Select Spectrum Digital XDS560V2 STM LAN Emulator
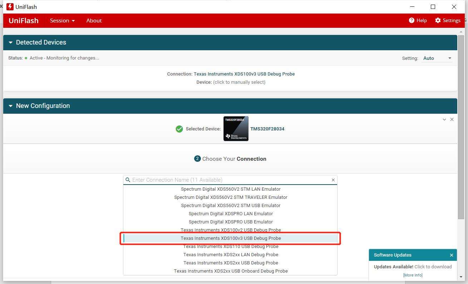This screenshot has height=284, width=468. tap(231, 189)
